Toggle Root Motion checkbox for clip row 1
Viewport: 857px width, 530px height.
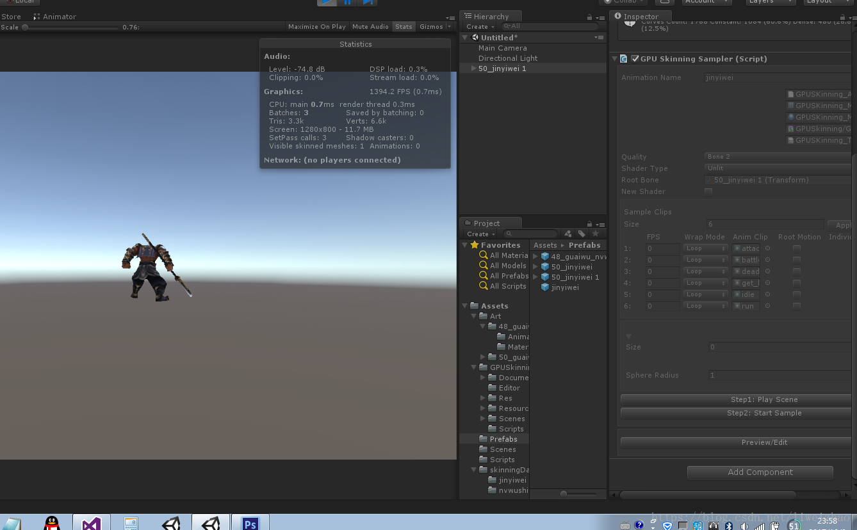point(796,248)
